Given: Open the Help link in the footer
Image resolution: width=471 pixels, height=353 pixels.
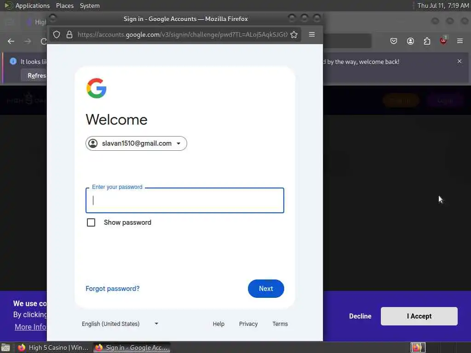Looking at the screenshot, I should 218,324.
